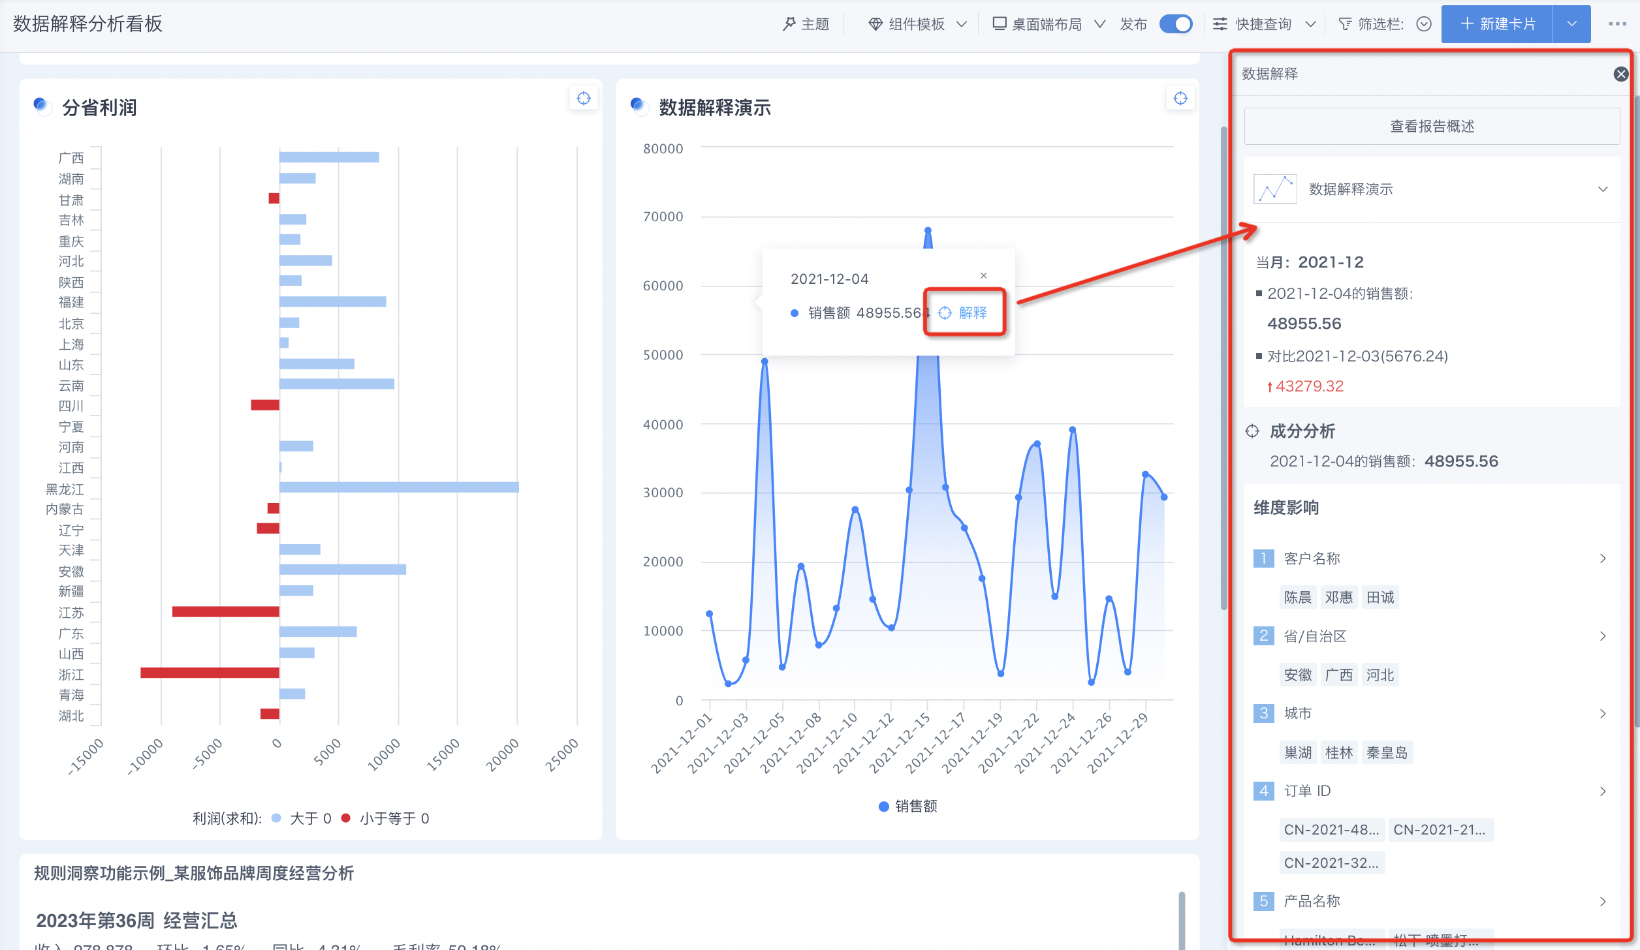Click the 广西 profit bar
This screenshot has width=1640, height=950.
point(329,157)
